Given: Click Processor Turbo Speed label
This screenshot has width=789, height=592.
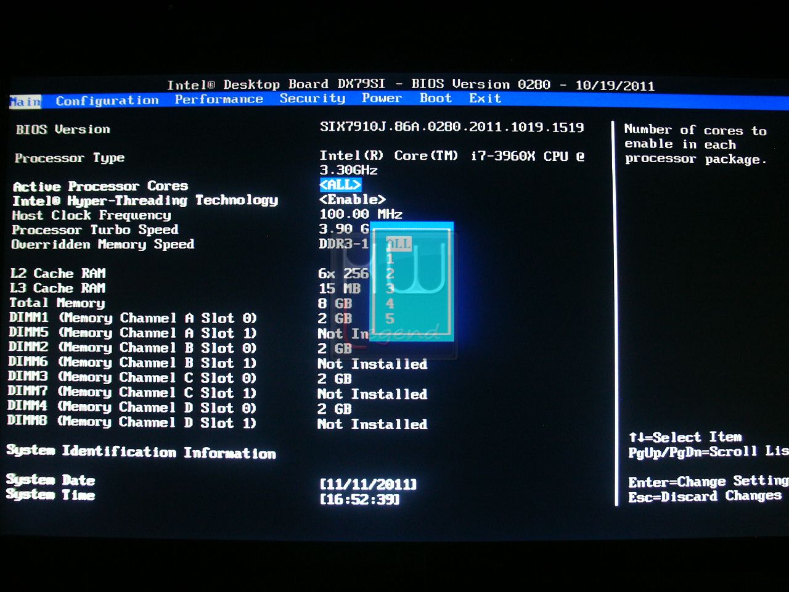Looking at the screenshot, I should click(96, 230).
